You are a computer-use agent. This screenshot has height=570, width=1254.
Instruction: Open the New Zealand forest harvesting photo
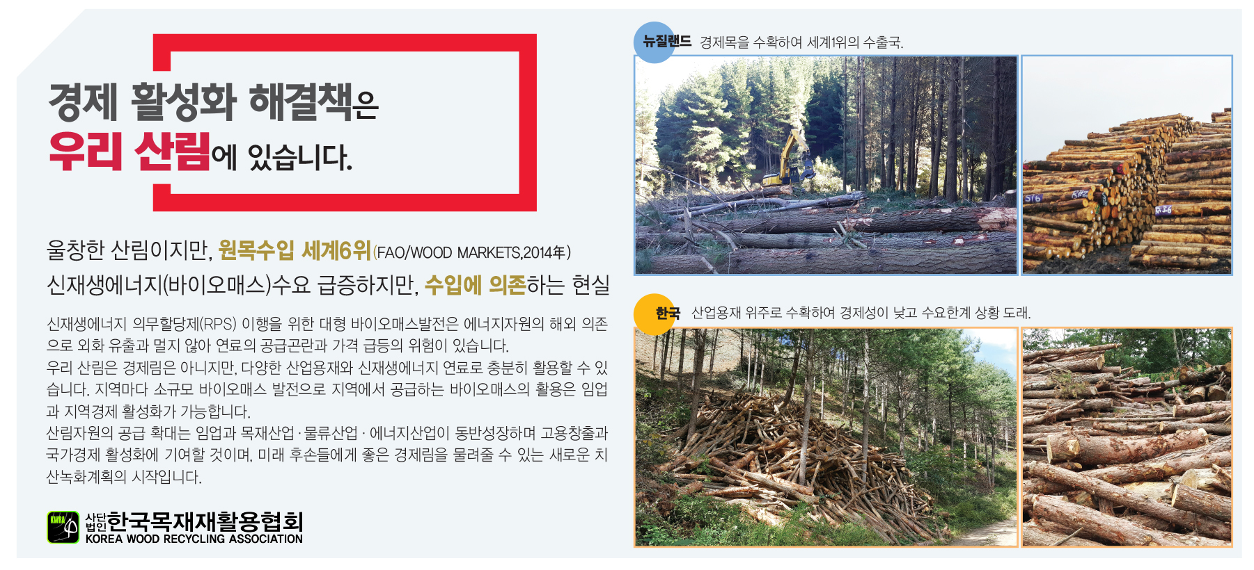click(826, 165)
